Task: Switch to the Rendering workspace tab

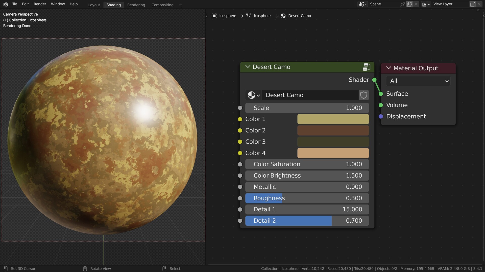Action: pyautogui.click(x=136, y=5)
